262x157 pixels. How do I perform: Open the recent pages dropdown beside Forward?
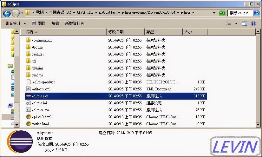click(x=22, y=13)
